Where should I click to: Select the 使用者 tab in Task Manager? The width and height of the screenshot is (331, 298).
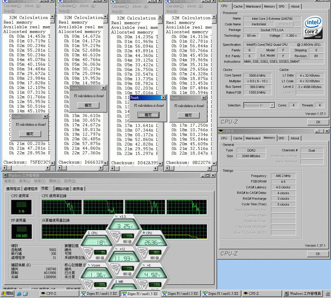78,189
